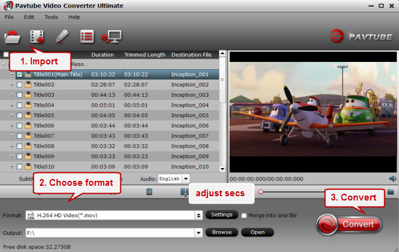Click the Duration column header

[x=103, y=55]
